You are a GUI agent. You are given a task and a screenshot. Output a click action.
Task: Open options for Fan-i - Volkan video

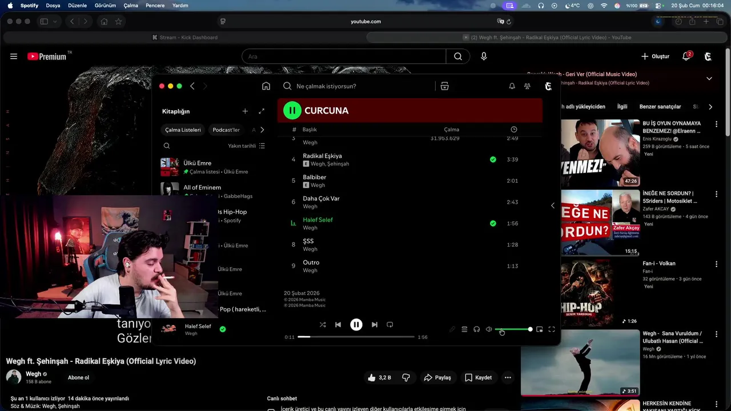716,264
